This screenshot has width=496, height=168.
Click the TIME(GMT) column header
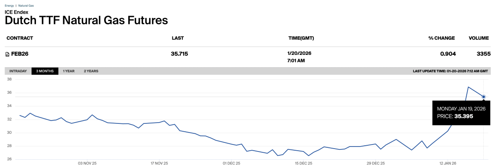(x=301, y=38)
